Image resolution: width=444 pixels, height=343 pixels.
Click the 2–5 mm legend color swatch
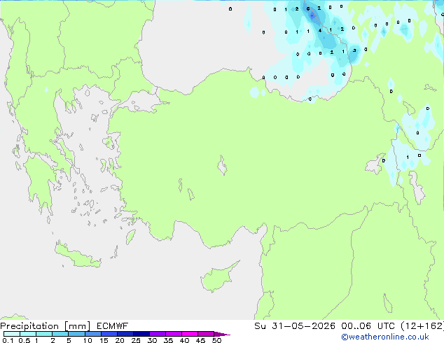(60, 334)
